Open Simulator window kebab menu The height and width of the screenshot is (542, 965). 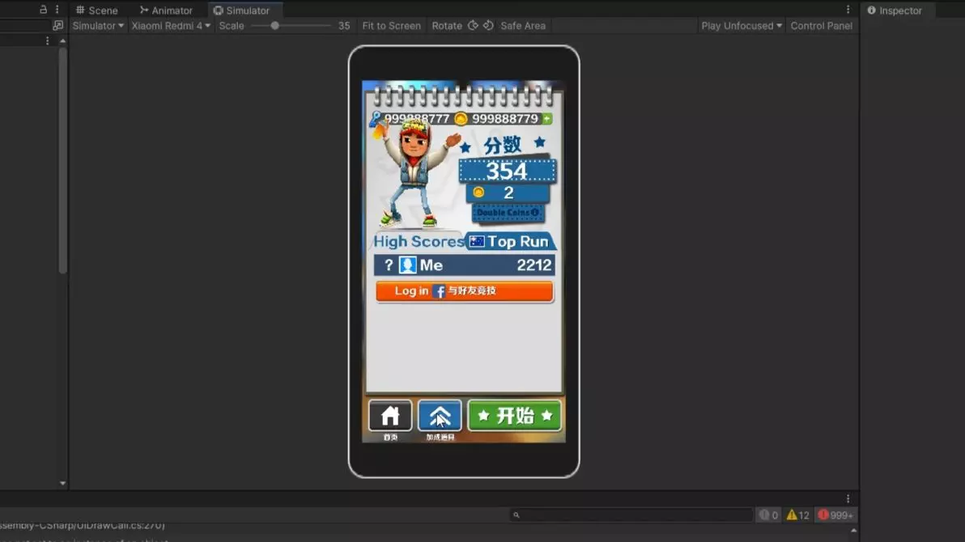point(848,9)
